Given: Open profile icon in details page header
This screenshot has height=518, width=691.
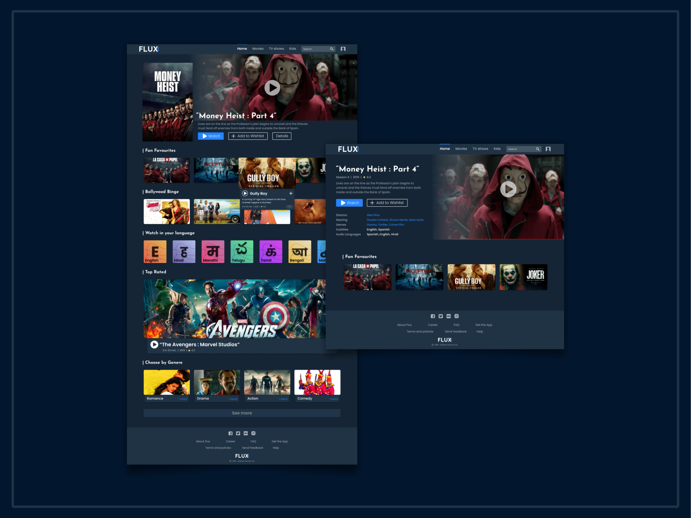Looking at the screenshot, I should (548, 149).
